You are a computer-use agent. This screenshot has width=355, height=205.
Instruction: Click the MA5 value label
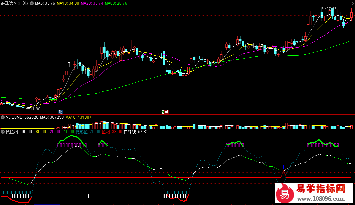[45, 3]
